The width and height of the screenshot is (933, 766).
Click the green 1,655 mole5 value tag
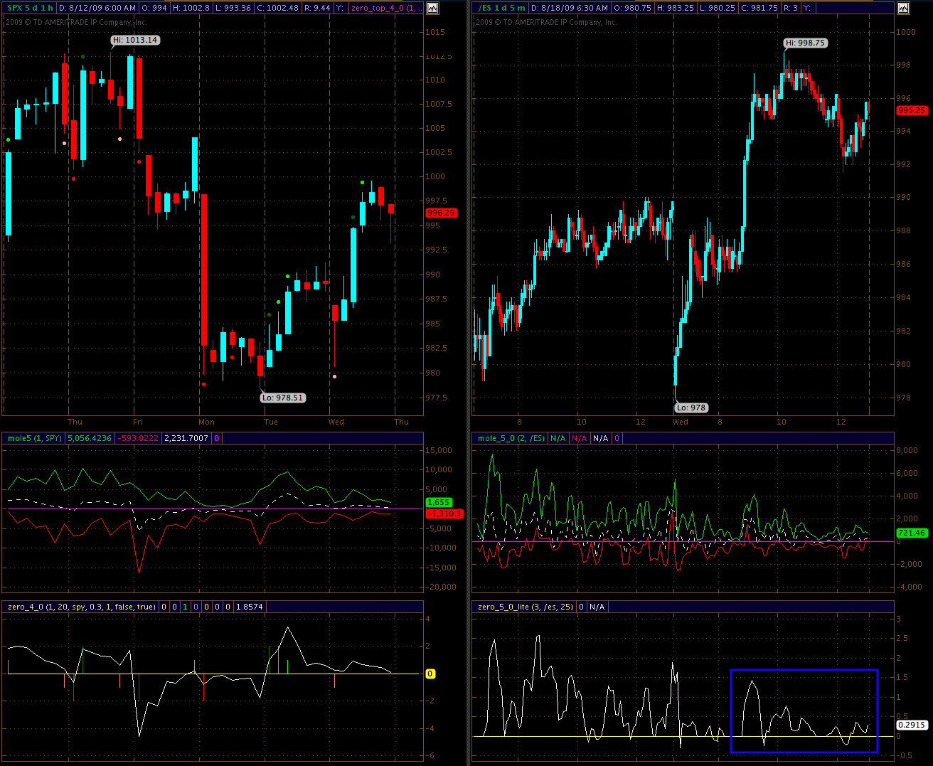438,502
